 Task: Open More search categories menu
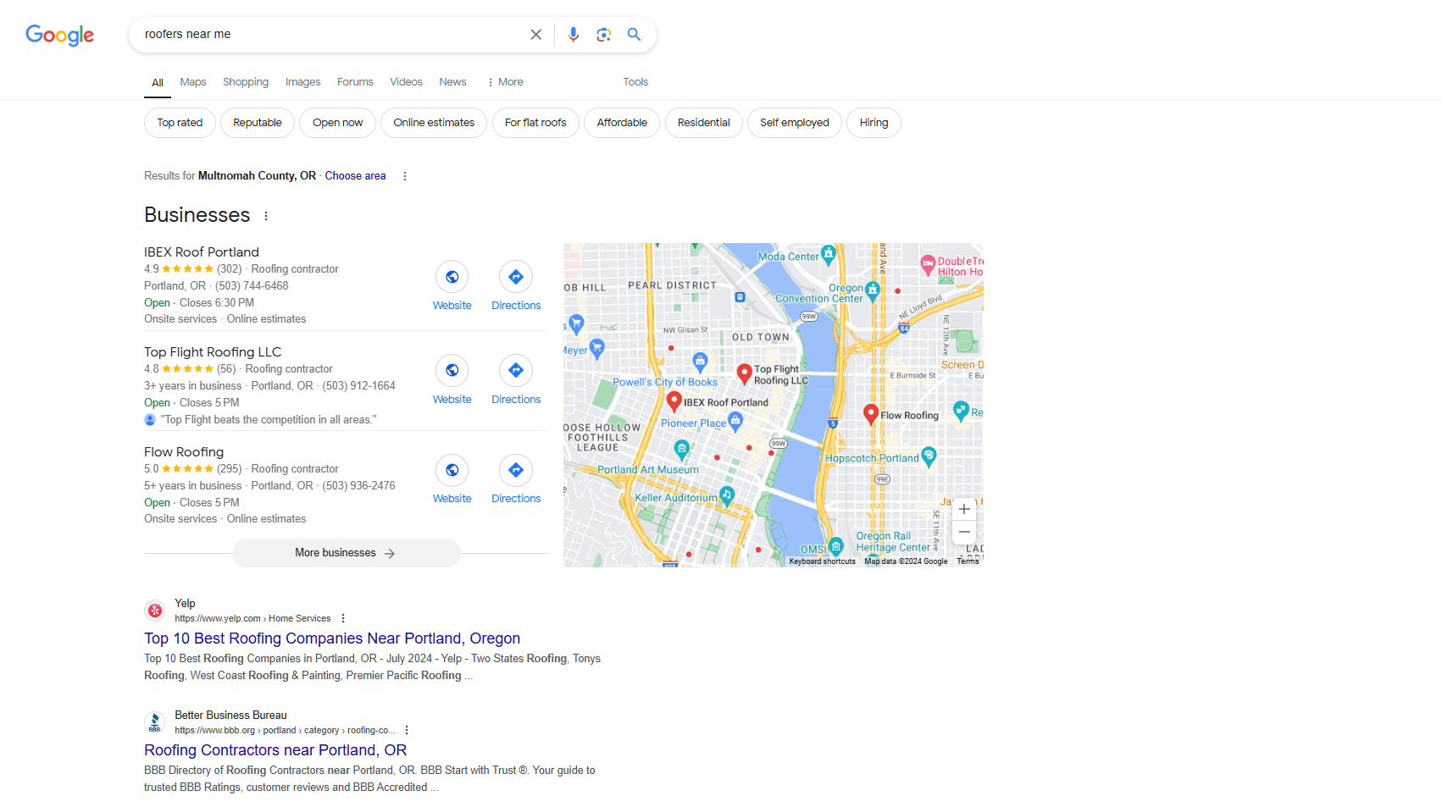pos(505,82)
